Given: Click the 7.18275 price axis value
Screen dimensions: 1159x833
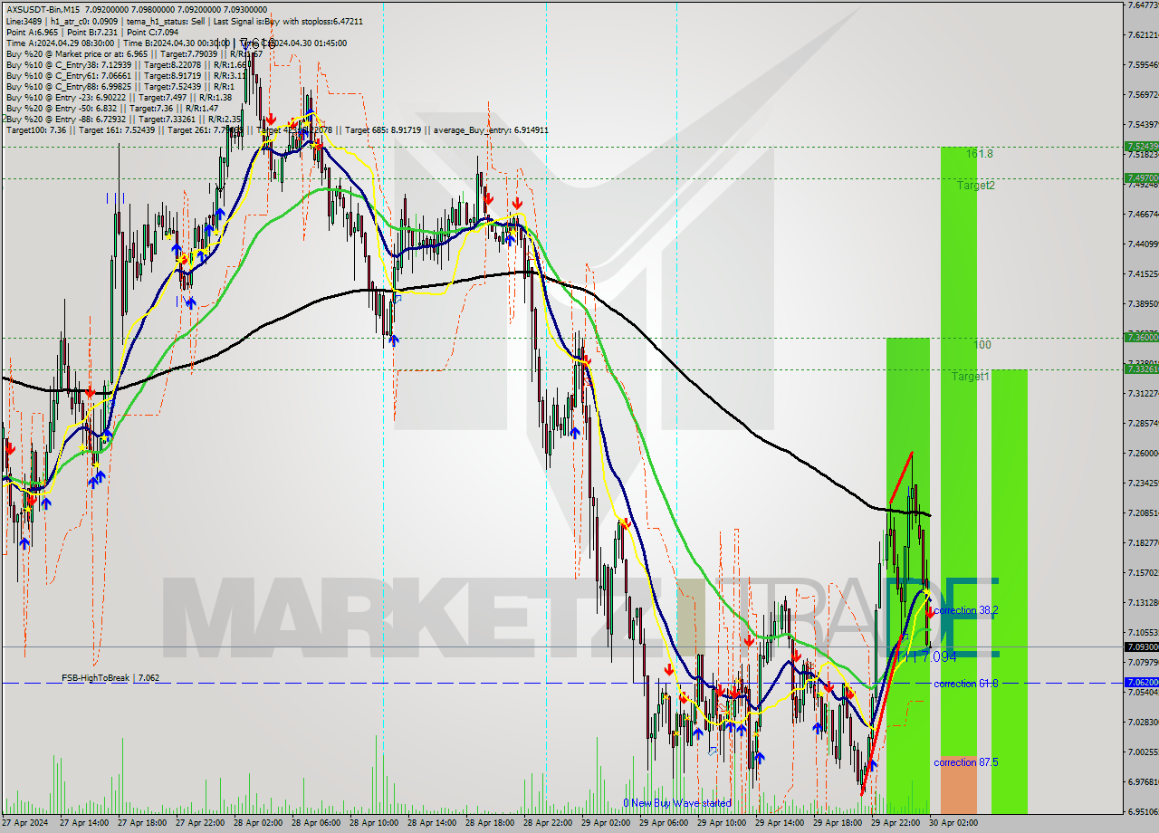Looking at the screenshot, I should 1143,542.
